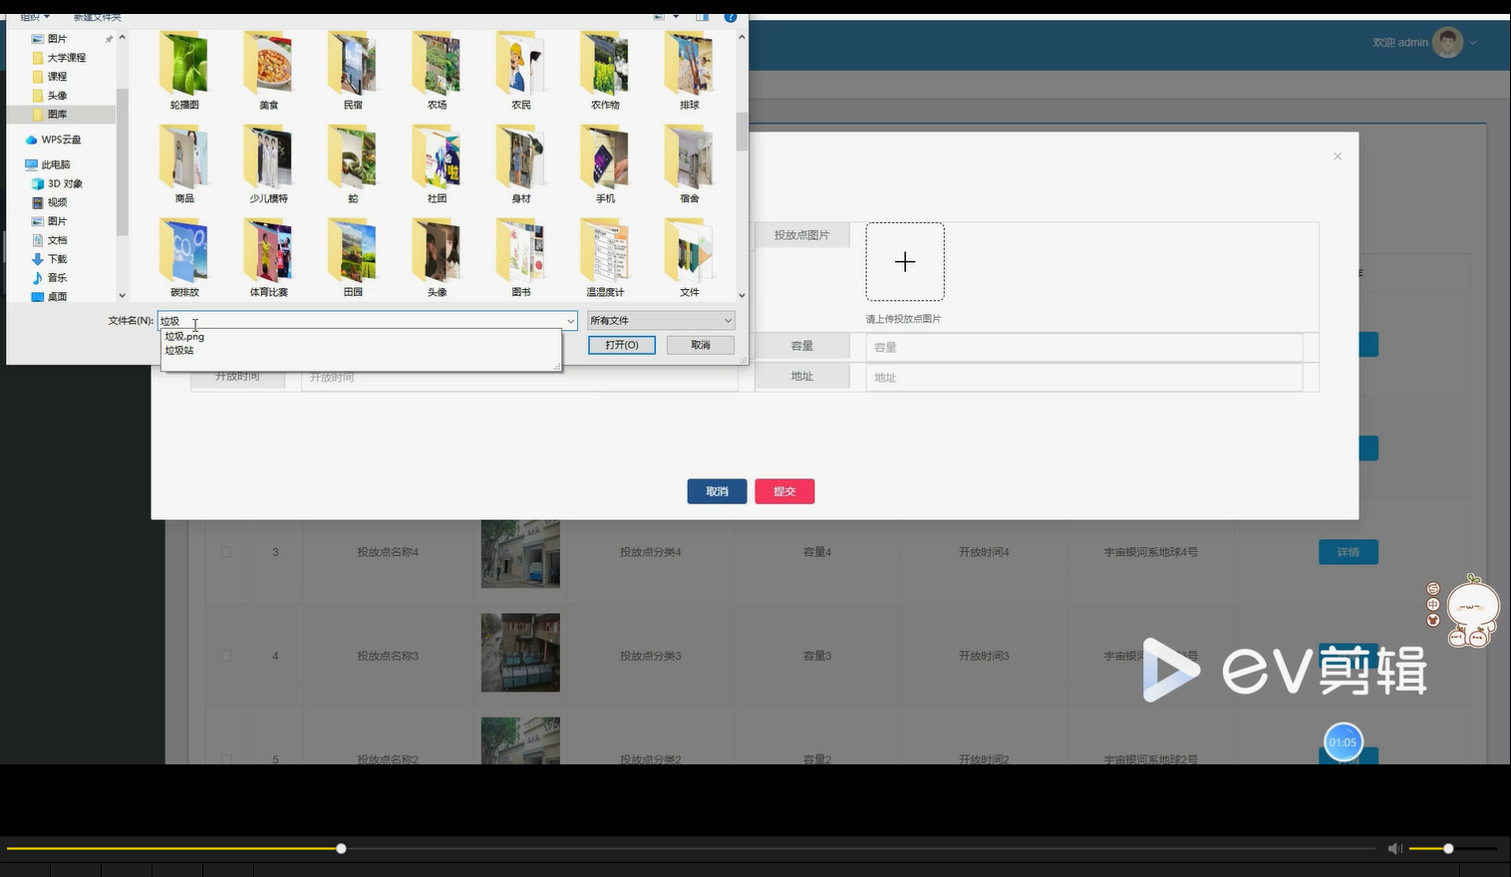Select the 民宿 folder
Image resolution: width=1511 pixels, height=877 pixels.
coord(353,70)
